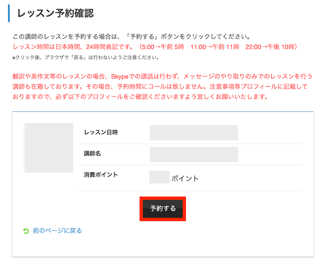This screenshot has height=265, width=329.
Task: Click the red 24時間表記 time notice
Action: [155, 47]
